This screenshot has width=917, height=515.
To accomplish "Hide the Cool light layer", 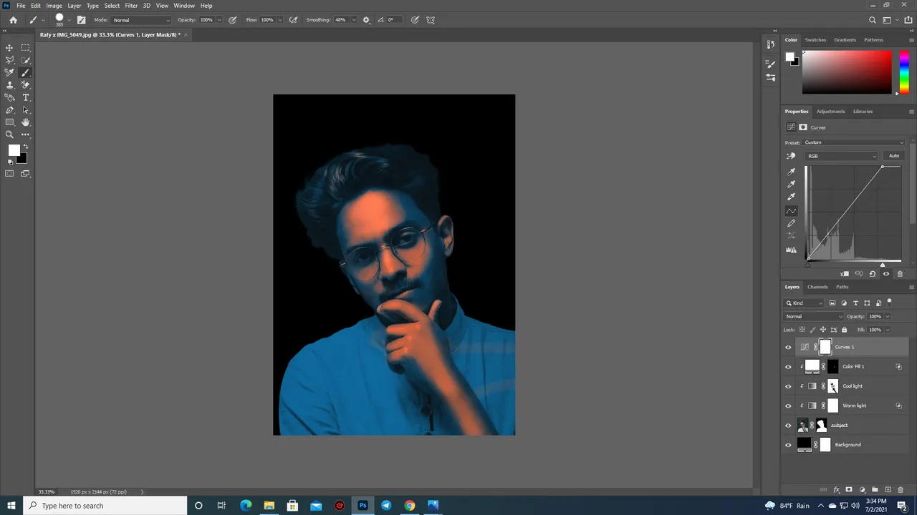I will (788, 386).
